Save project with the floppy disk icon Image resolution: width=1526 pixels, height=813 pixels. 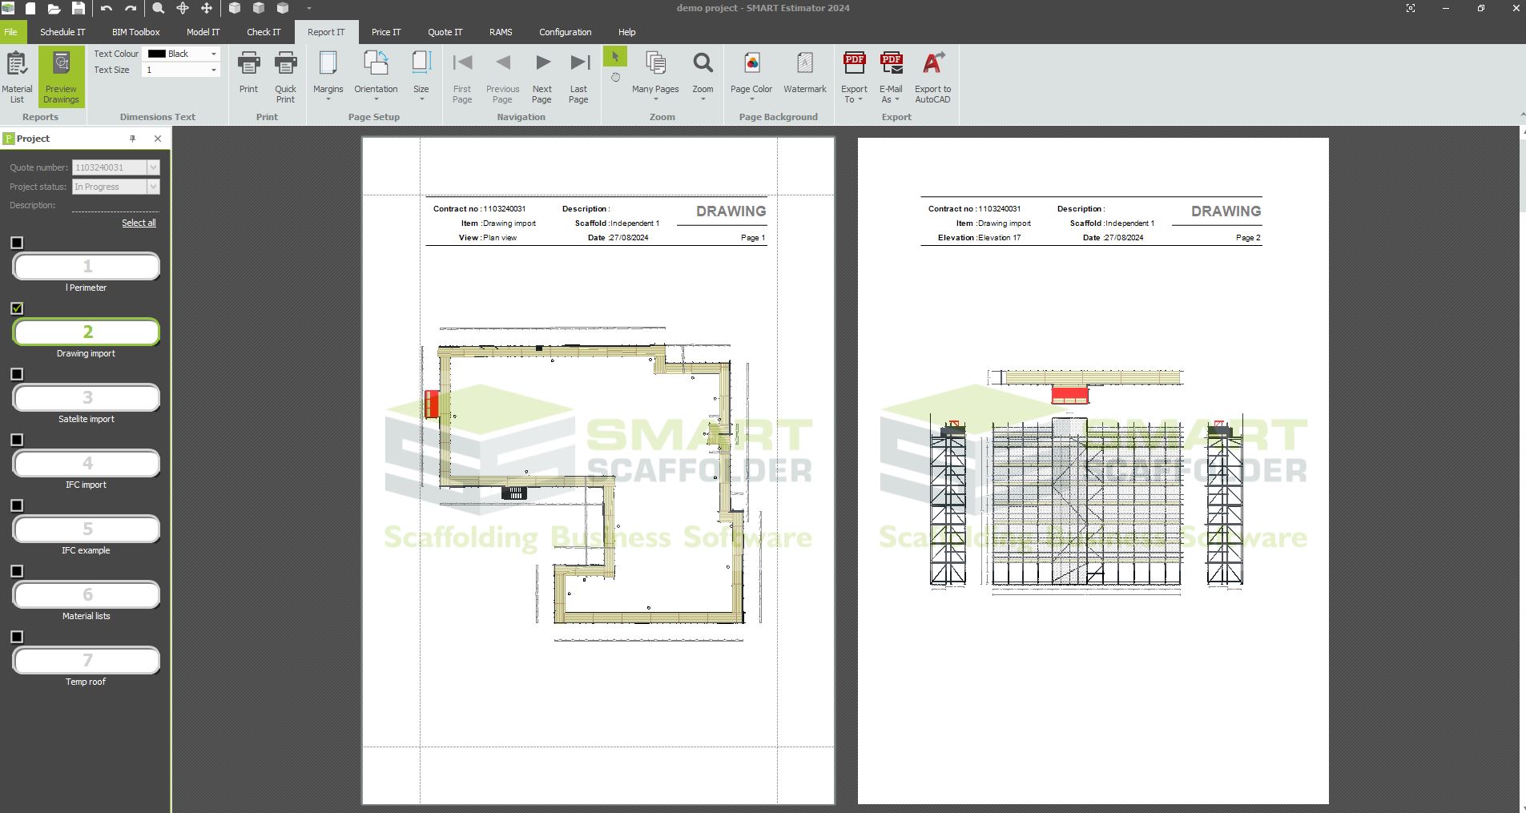[78, 8]
